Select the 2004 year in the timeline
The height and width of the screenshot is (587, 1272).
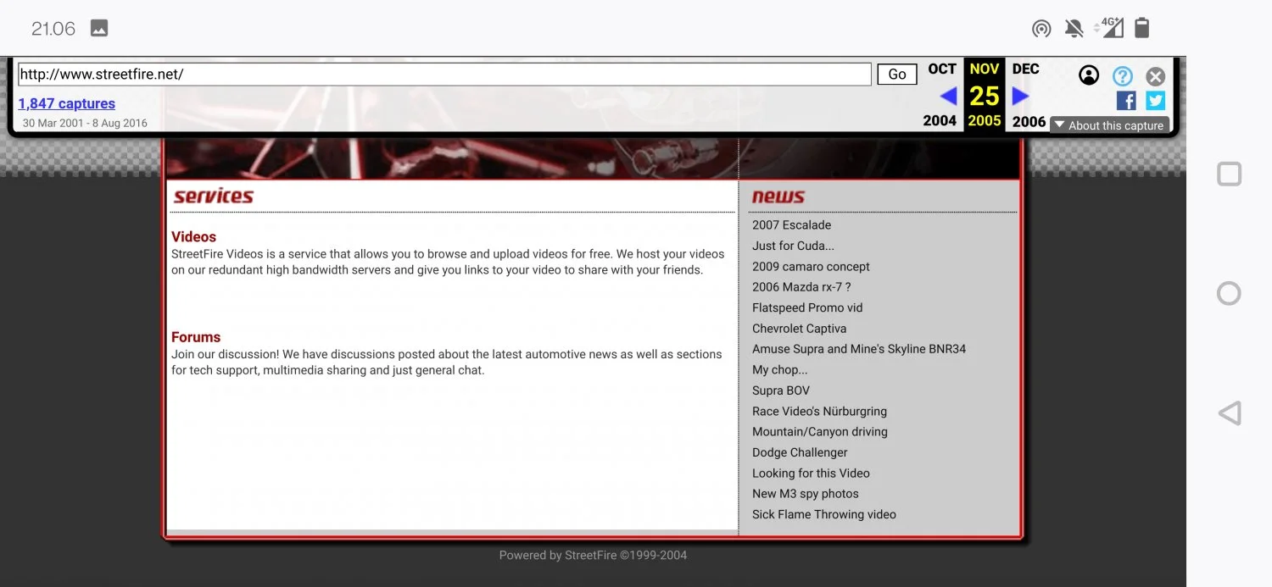pyautogui.click(x=940, y=120)
